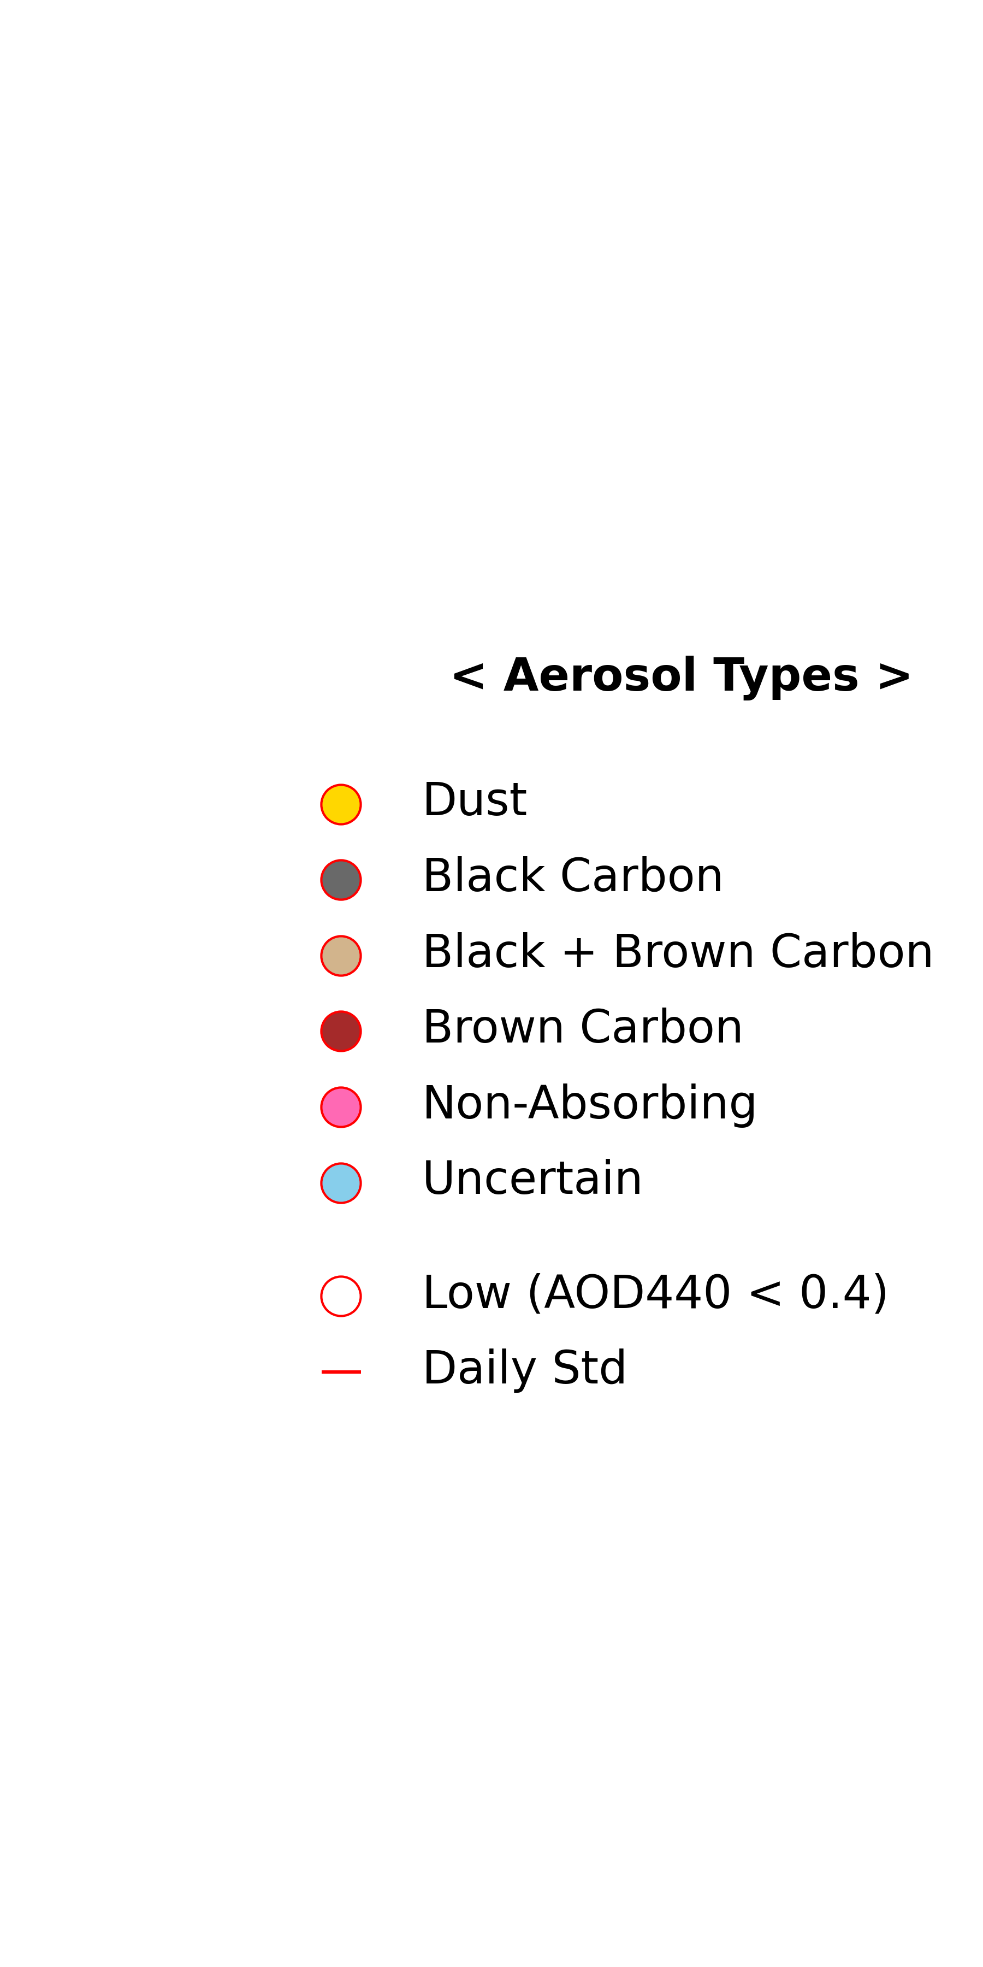Click the dark red Brown Carbon marker
Viewport: 983px width, 1967px height.
pos(340,1031)
